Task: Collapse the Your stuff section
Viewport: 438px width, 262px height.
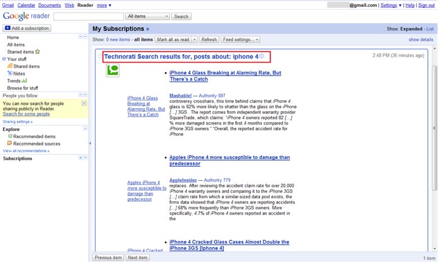Action: (4, 59)
